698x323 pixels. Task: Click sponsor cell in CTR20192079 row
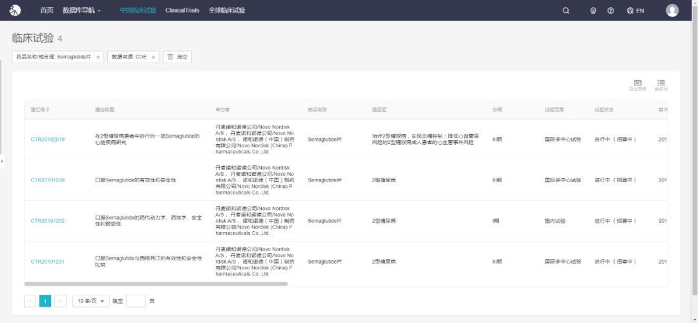click(255, 140)
